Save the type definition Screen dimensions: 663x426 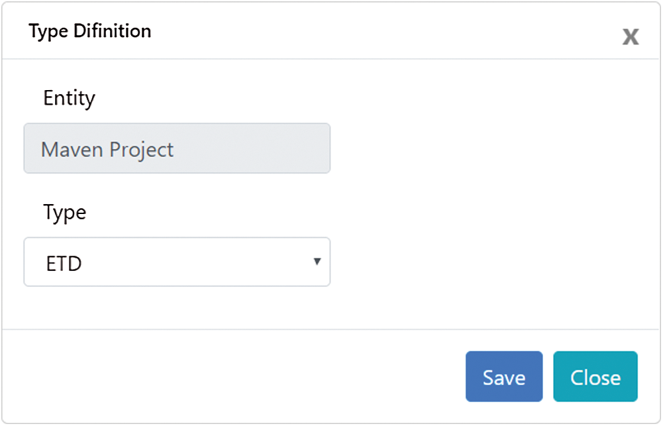tap(503, 376)
